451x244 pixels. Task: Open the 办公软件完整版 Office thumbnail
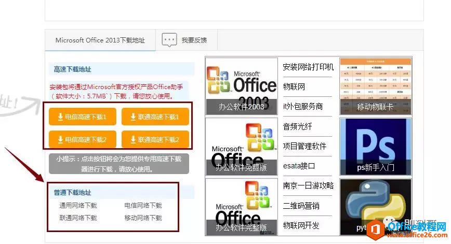[x=242, y=207]
